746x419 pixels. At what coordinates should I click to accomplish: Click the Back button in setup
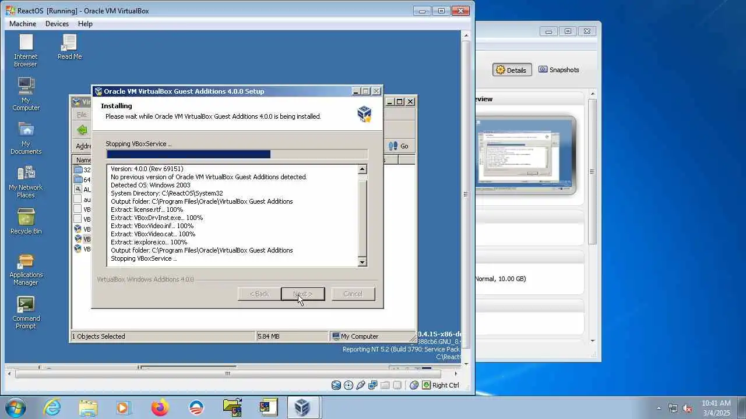(x=259, y=294)
